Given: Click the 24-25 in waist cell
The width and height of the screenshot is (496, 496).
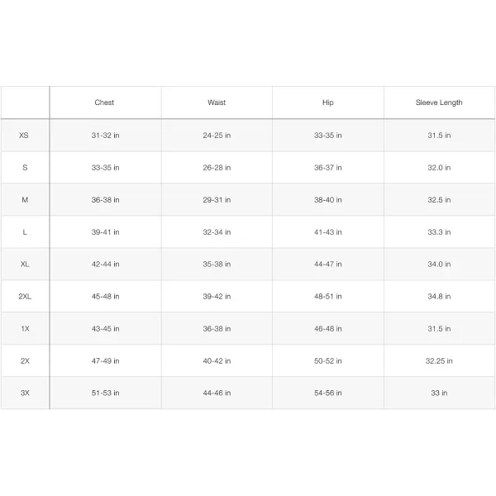Looking at the screenshot, I should pos(217,135).
